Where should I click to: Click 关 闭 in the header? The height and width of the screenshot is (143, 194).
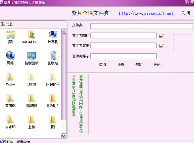click(186, 13)
